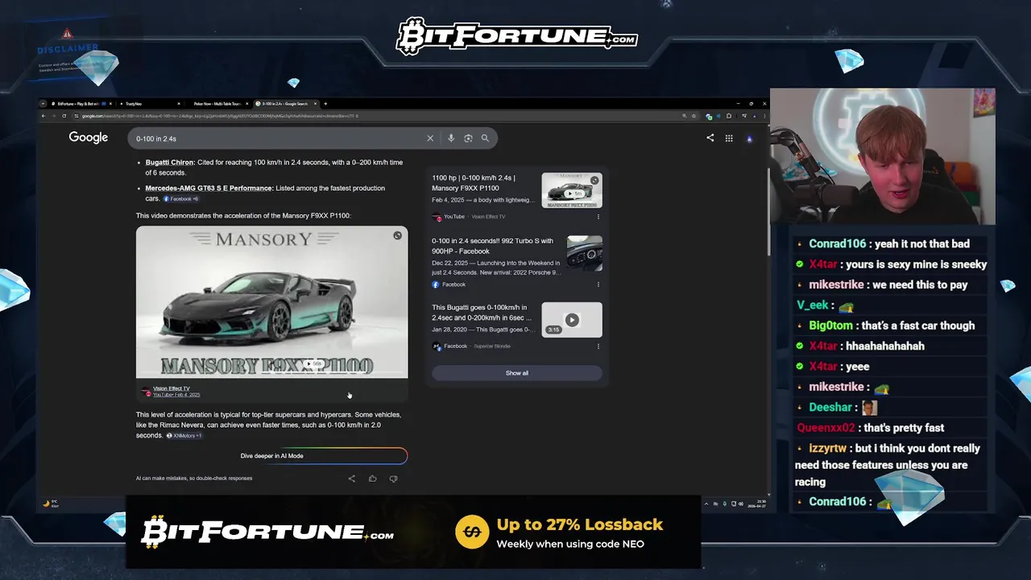Open options for Bugatti Facebook result
Image resolution: width=1031 pixels, height=580 pixels.
pyautogui.click(x=598, y=346)
